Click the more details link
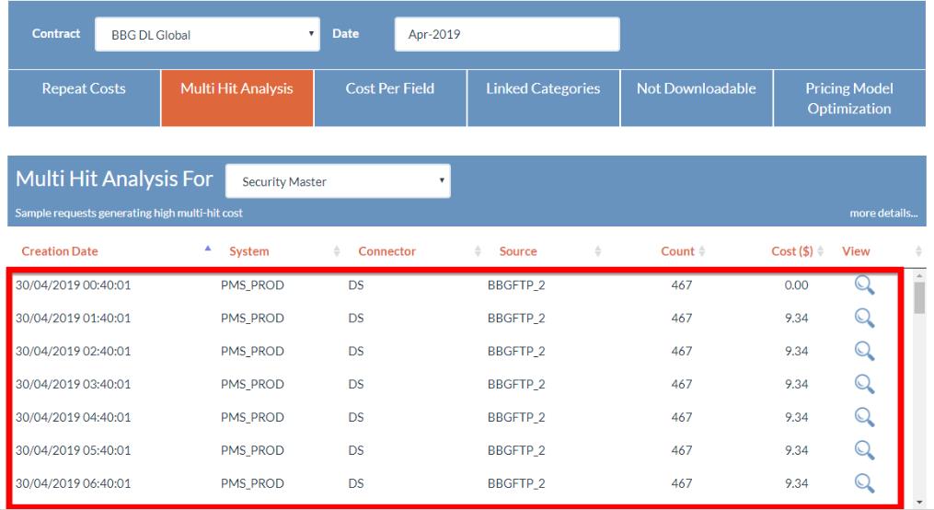The width and height of the screenshot is (934, 510). [882, 214]
